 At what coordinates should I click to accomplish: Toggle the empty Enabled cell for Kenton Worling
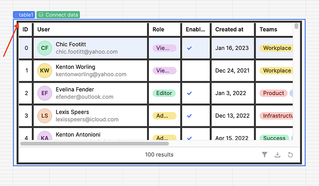tap(194, 71)
